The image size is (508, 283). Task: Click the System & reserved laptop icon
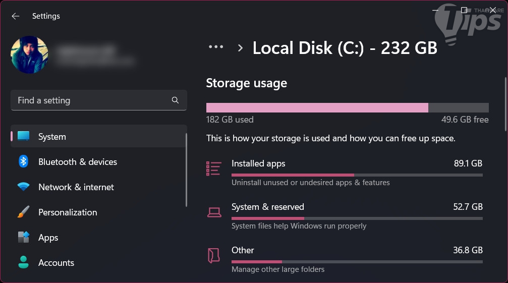click(x=214, y=212)
